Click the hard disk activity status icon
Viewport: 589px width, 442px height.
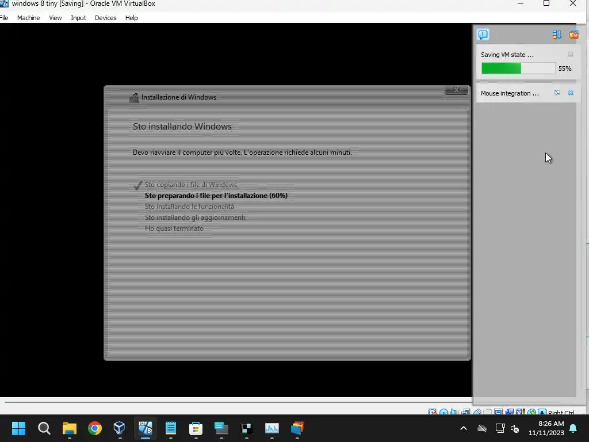click(x=433, y=412)
